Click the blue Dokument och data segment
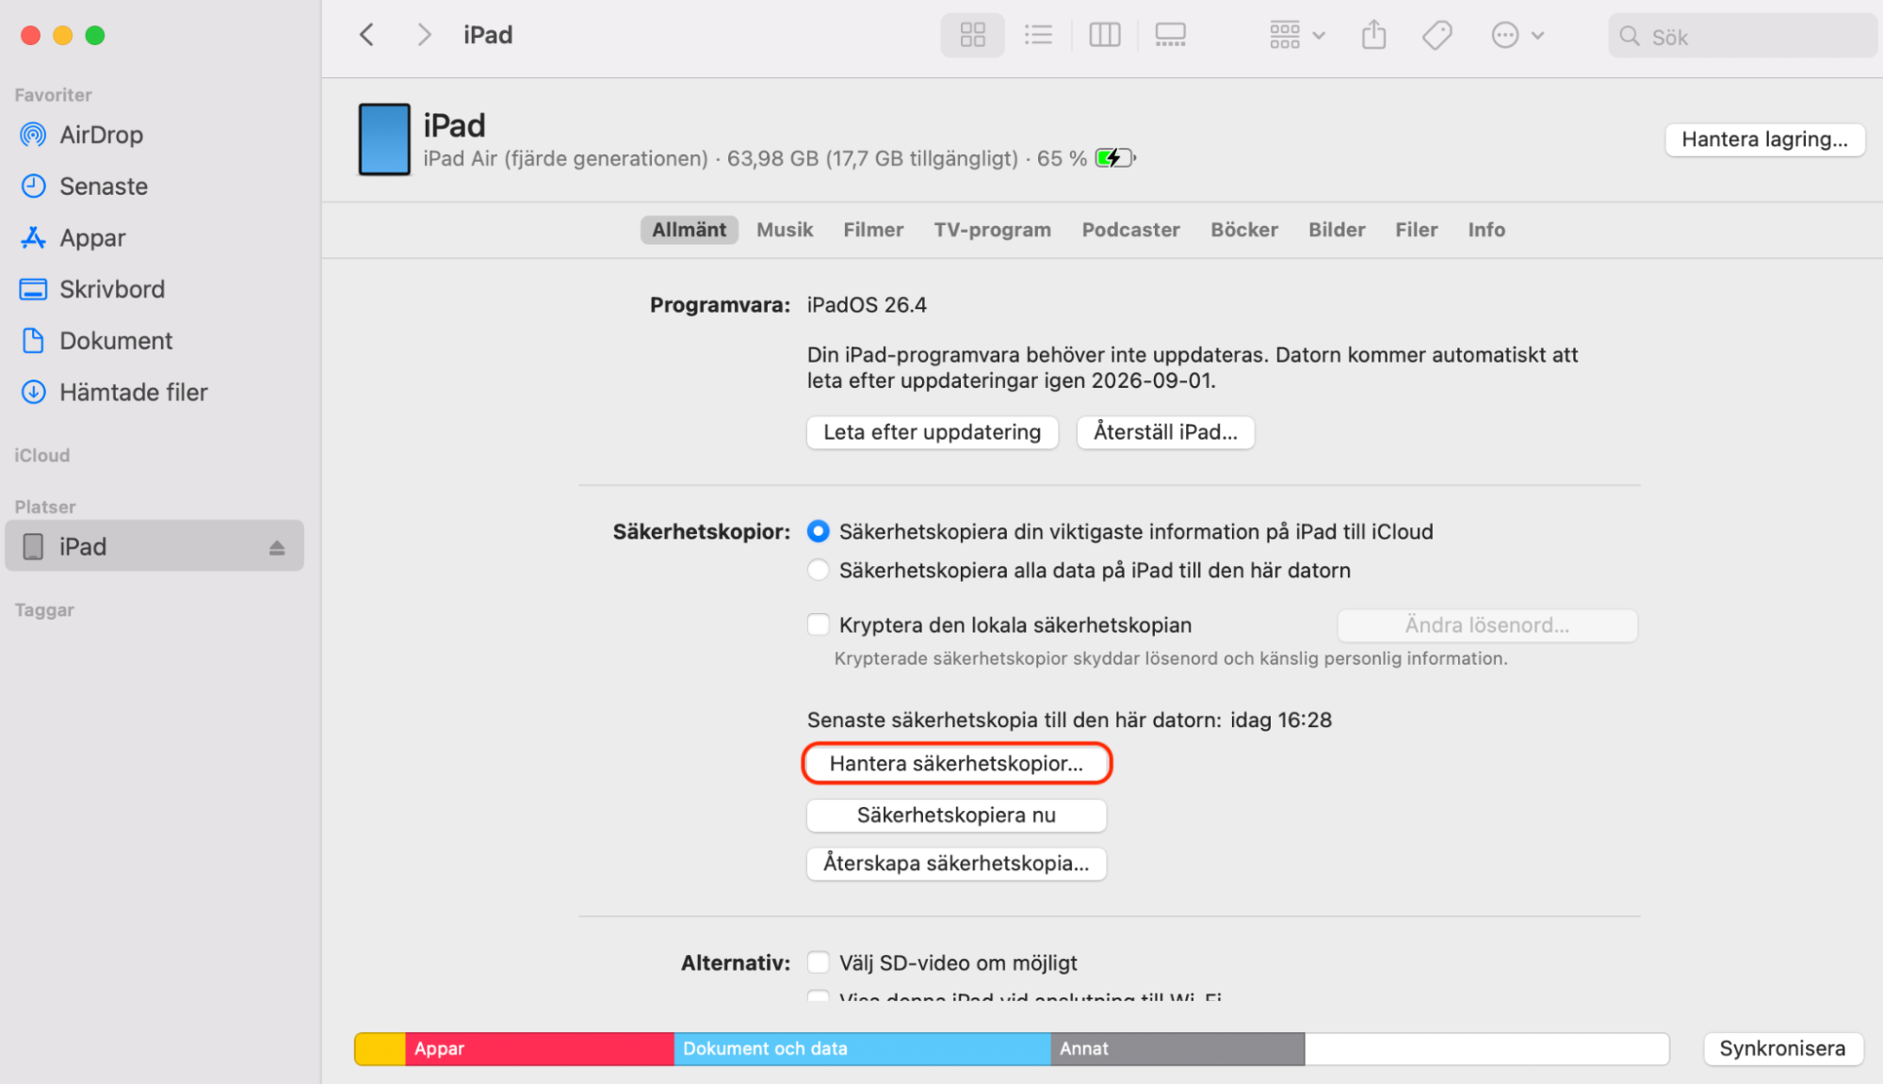1883x1084 pixels. [862, 1048]
